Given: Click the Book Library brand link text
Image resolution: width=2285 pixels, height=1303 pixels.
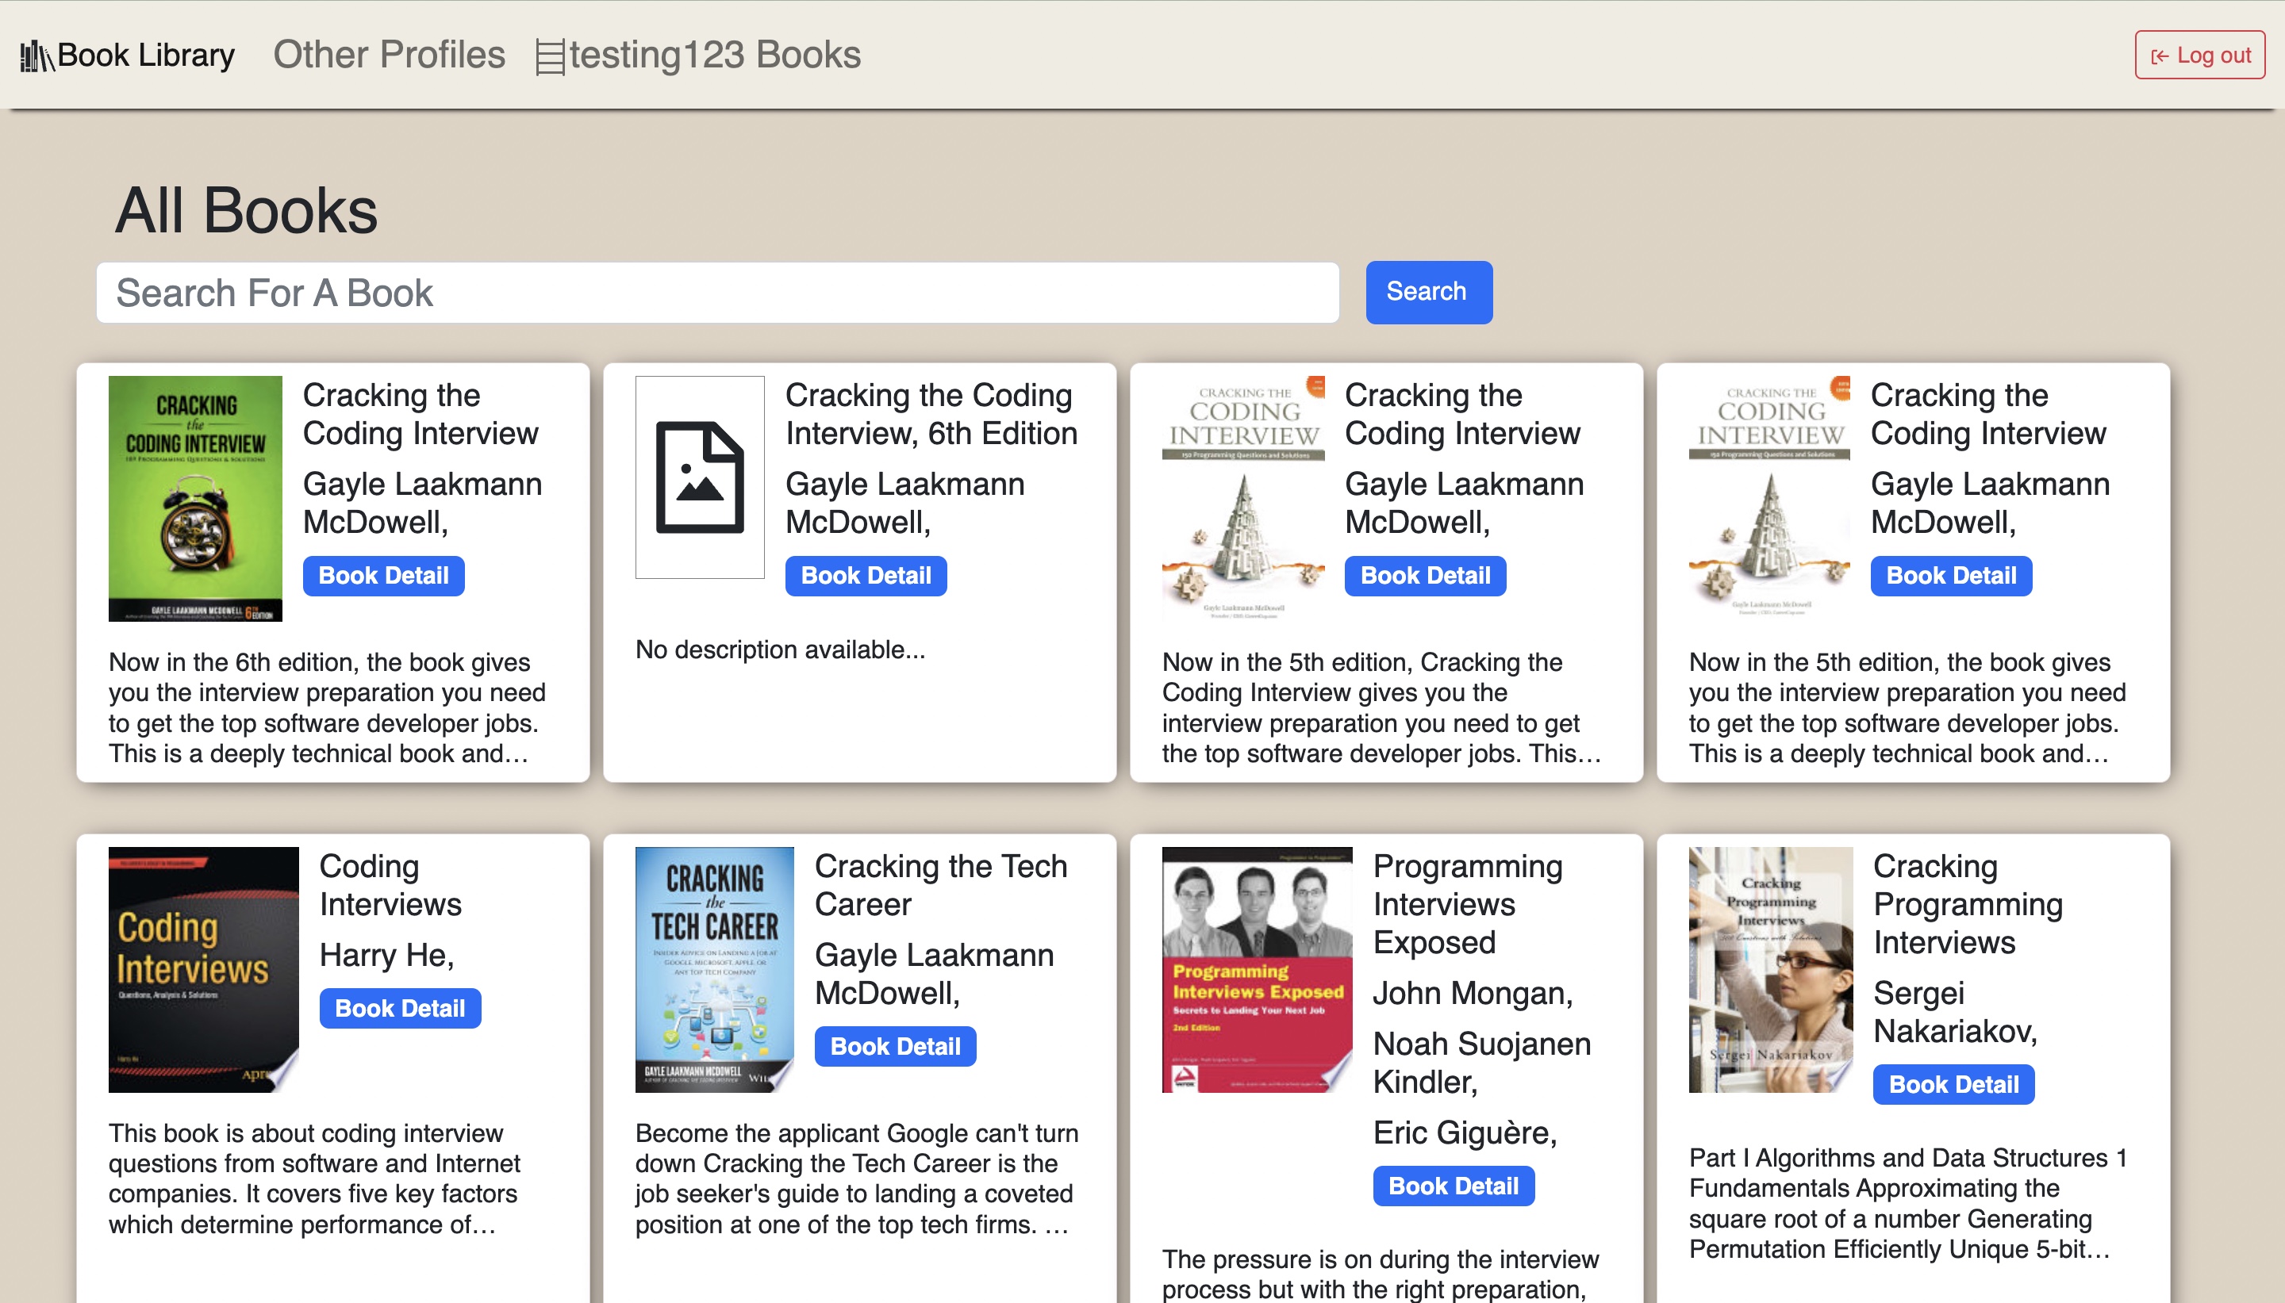Looking at the screenshot, I should (146, 56).
